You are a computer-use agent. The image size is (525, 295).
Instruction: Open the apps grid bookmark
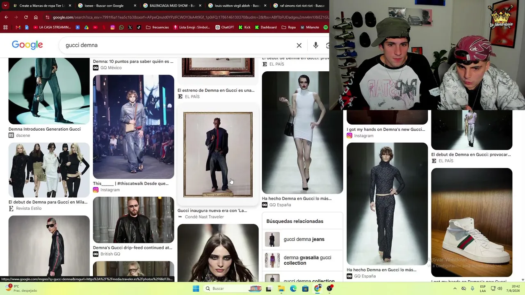pyautogui.click(x=5, y=27)
